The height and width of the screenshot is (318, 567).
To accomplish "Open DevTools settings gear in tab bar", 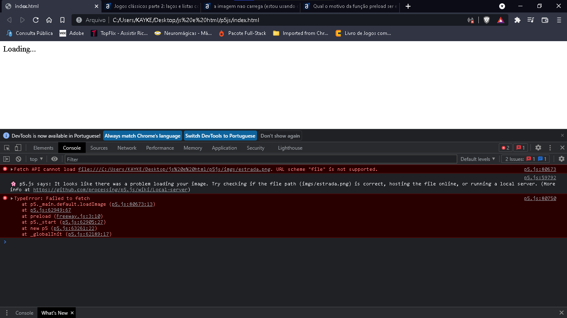I will pyautogui.click(x=538, y=148).
